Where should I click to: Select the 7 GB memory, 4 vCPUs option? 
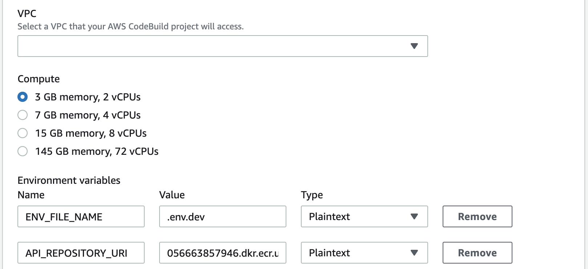[22, 115]
